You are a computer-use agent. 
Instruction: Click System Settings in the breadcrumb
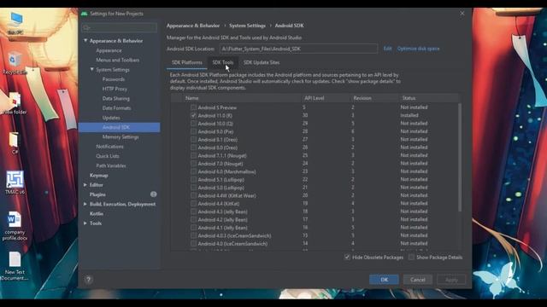tap(247, 26)
